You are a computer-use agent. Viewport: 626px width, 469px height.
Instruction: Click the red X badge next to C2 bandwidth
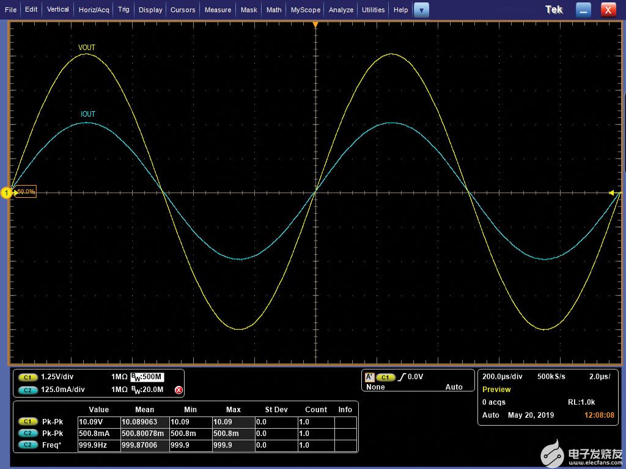point(179,390)
